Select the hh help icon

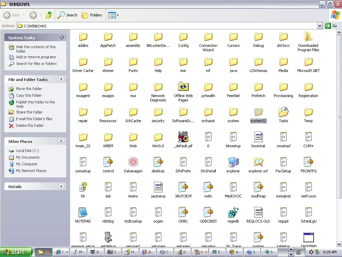(x=83, y=187)
